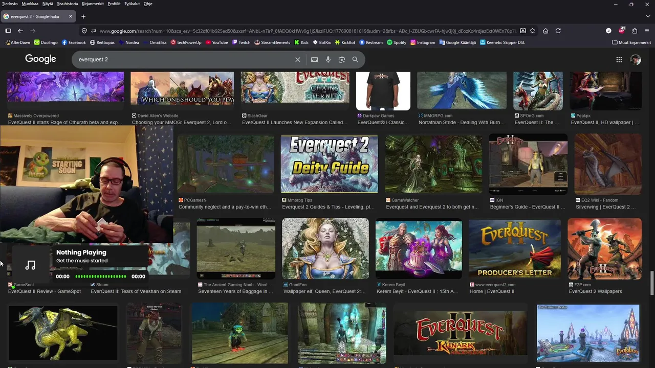Click the shield tracking protection icon
Image resolution: width=655 pixels, height=368 pixels.
[x=84, y=31]
